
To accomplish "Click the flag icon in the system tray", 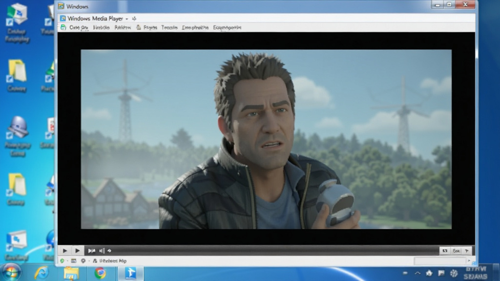I will click(x=441, y=273).
